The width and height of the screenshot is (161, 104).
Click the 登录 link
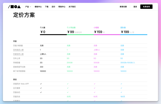tap(135, 7)
